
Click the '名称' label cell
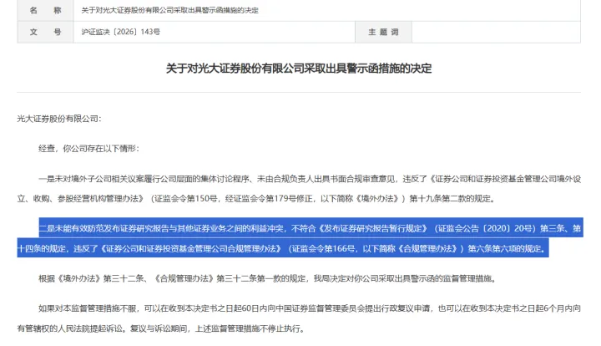(x=45, y=10)
